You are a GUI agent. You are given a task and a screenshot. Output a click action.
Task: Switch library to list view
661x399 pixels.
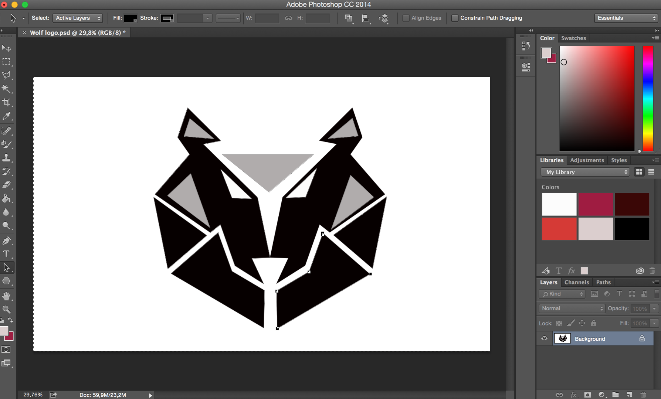click(651, 172)
